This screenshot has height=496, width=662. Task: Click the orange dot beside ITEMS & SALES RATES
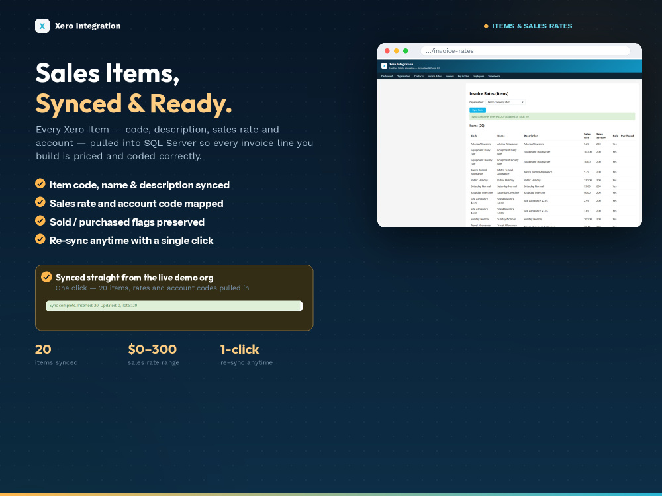click(x=486, y=26)
